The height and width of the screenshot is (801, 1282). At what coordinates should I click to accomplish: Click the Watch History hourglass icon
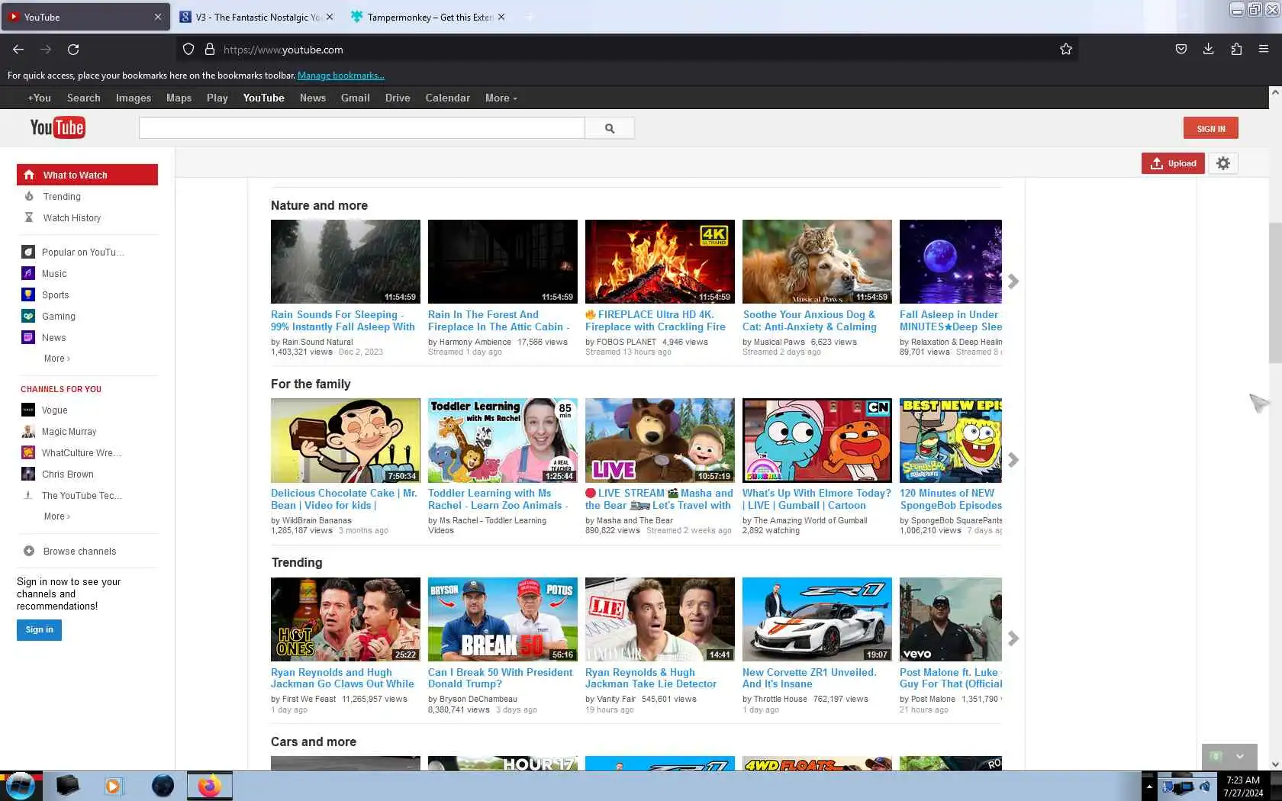tap(29, 217)
